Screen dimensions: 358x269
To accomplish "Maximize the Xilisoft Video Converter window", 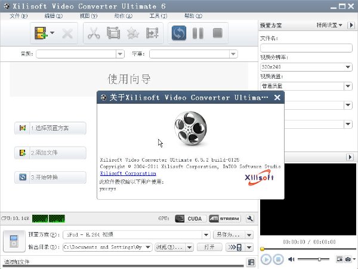I will point(342,7).
